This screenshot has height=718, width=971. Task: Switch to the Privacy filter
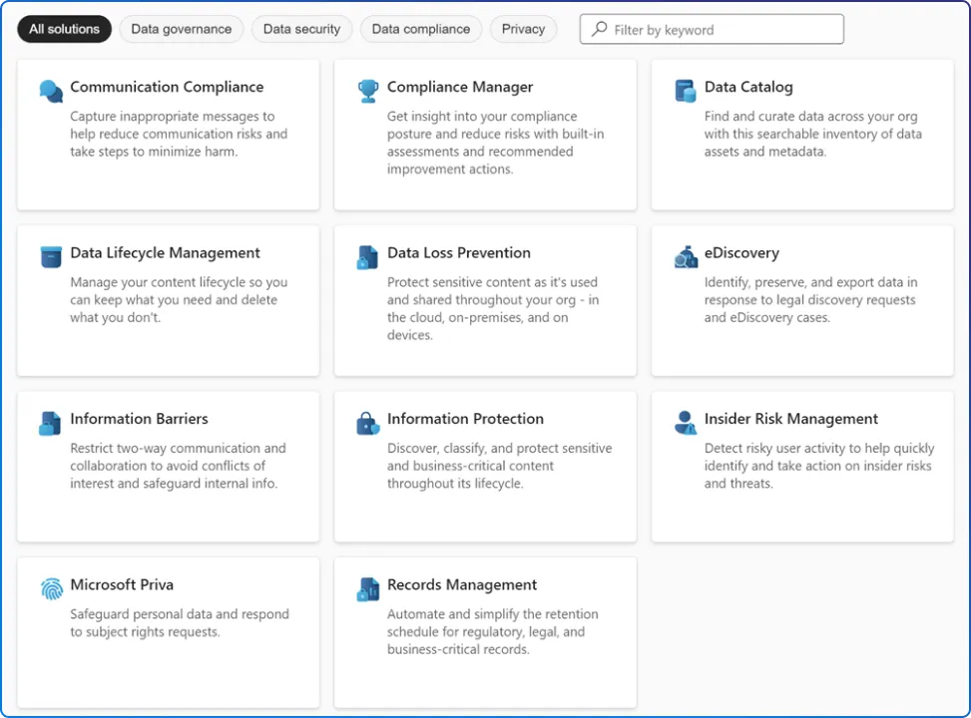click(x=523, y=29)
